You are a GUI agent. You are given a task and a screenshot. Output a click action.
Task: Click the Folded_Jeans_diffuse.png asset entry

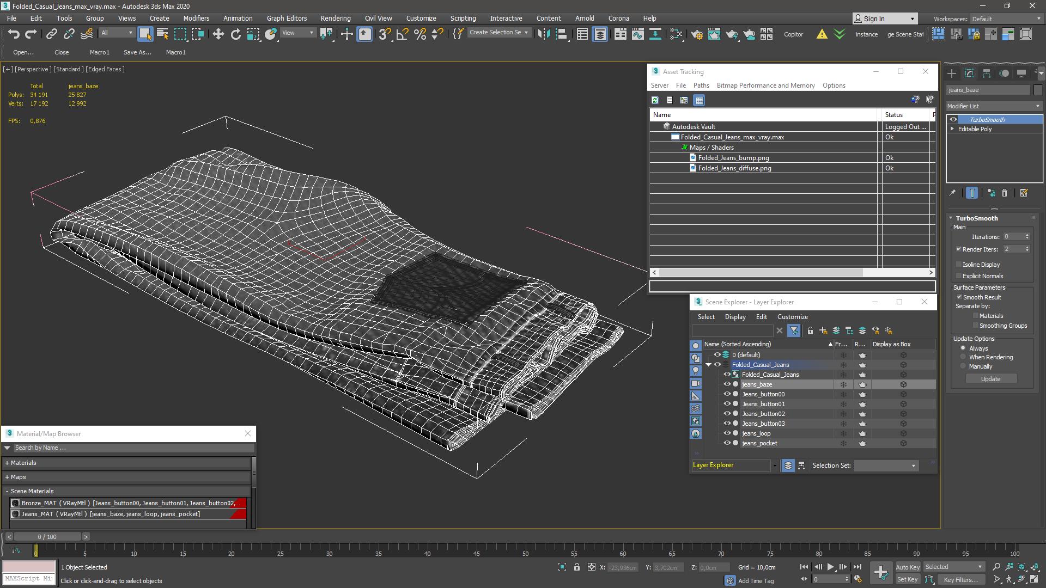pos(735,168)
